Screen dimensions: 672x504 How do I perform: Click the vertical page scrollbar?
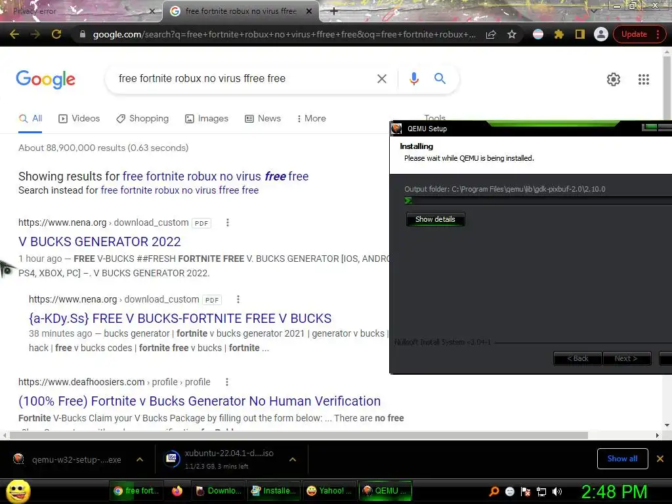(667, 89)
